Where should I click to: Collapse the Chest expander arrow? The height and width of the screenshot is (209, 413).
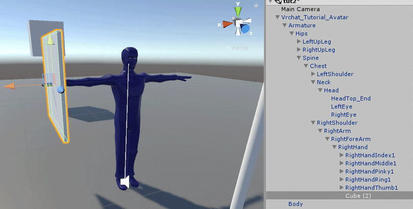(306, 66)
